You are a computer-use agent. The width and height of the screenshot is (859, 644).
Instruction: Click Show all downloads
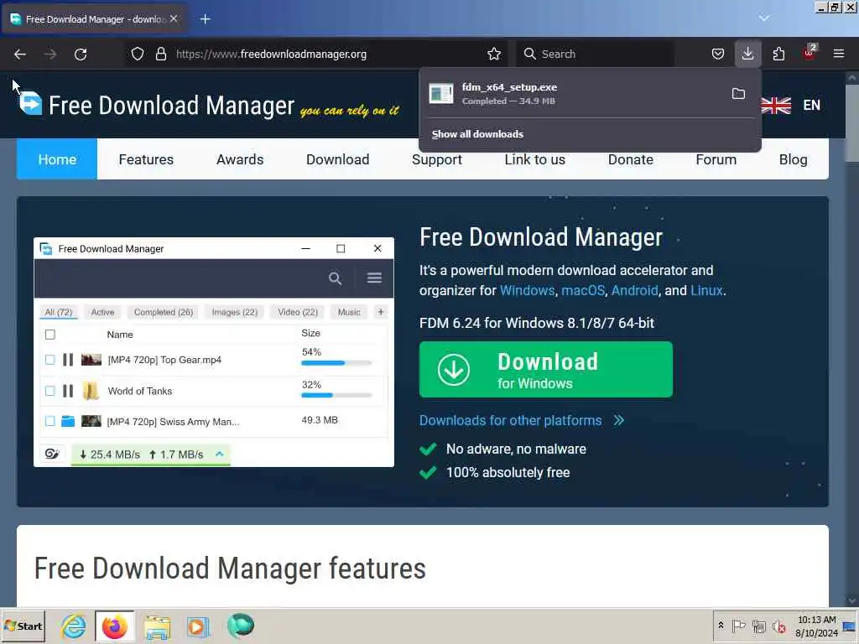click(477, 134)
